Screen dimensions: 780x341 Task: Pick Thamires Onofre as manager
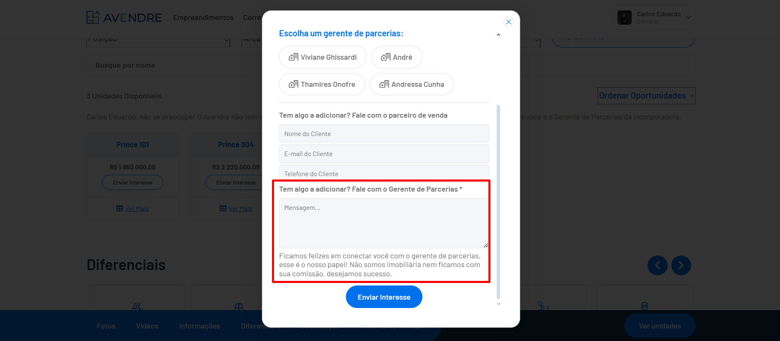[322, 84]
